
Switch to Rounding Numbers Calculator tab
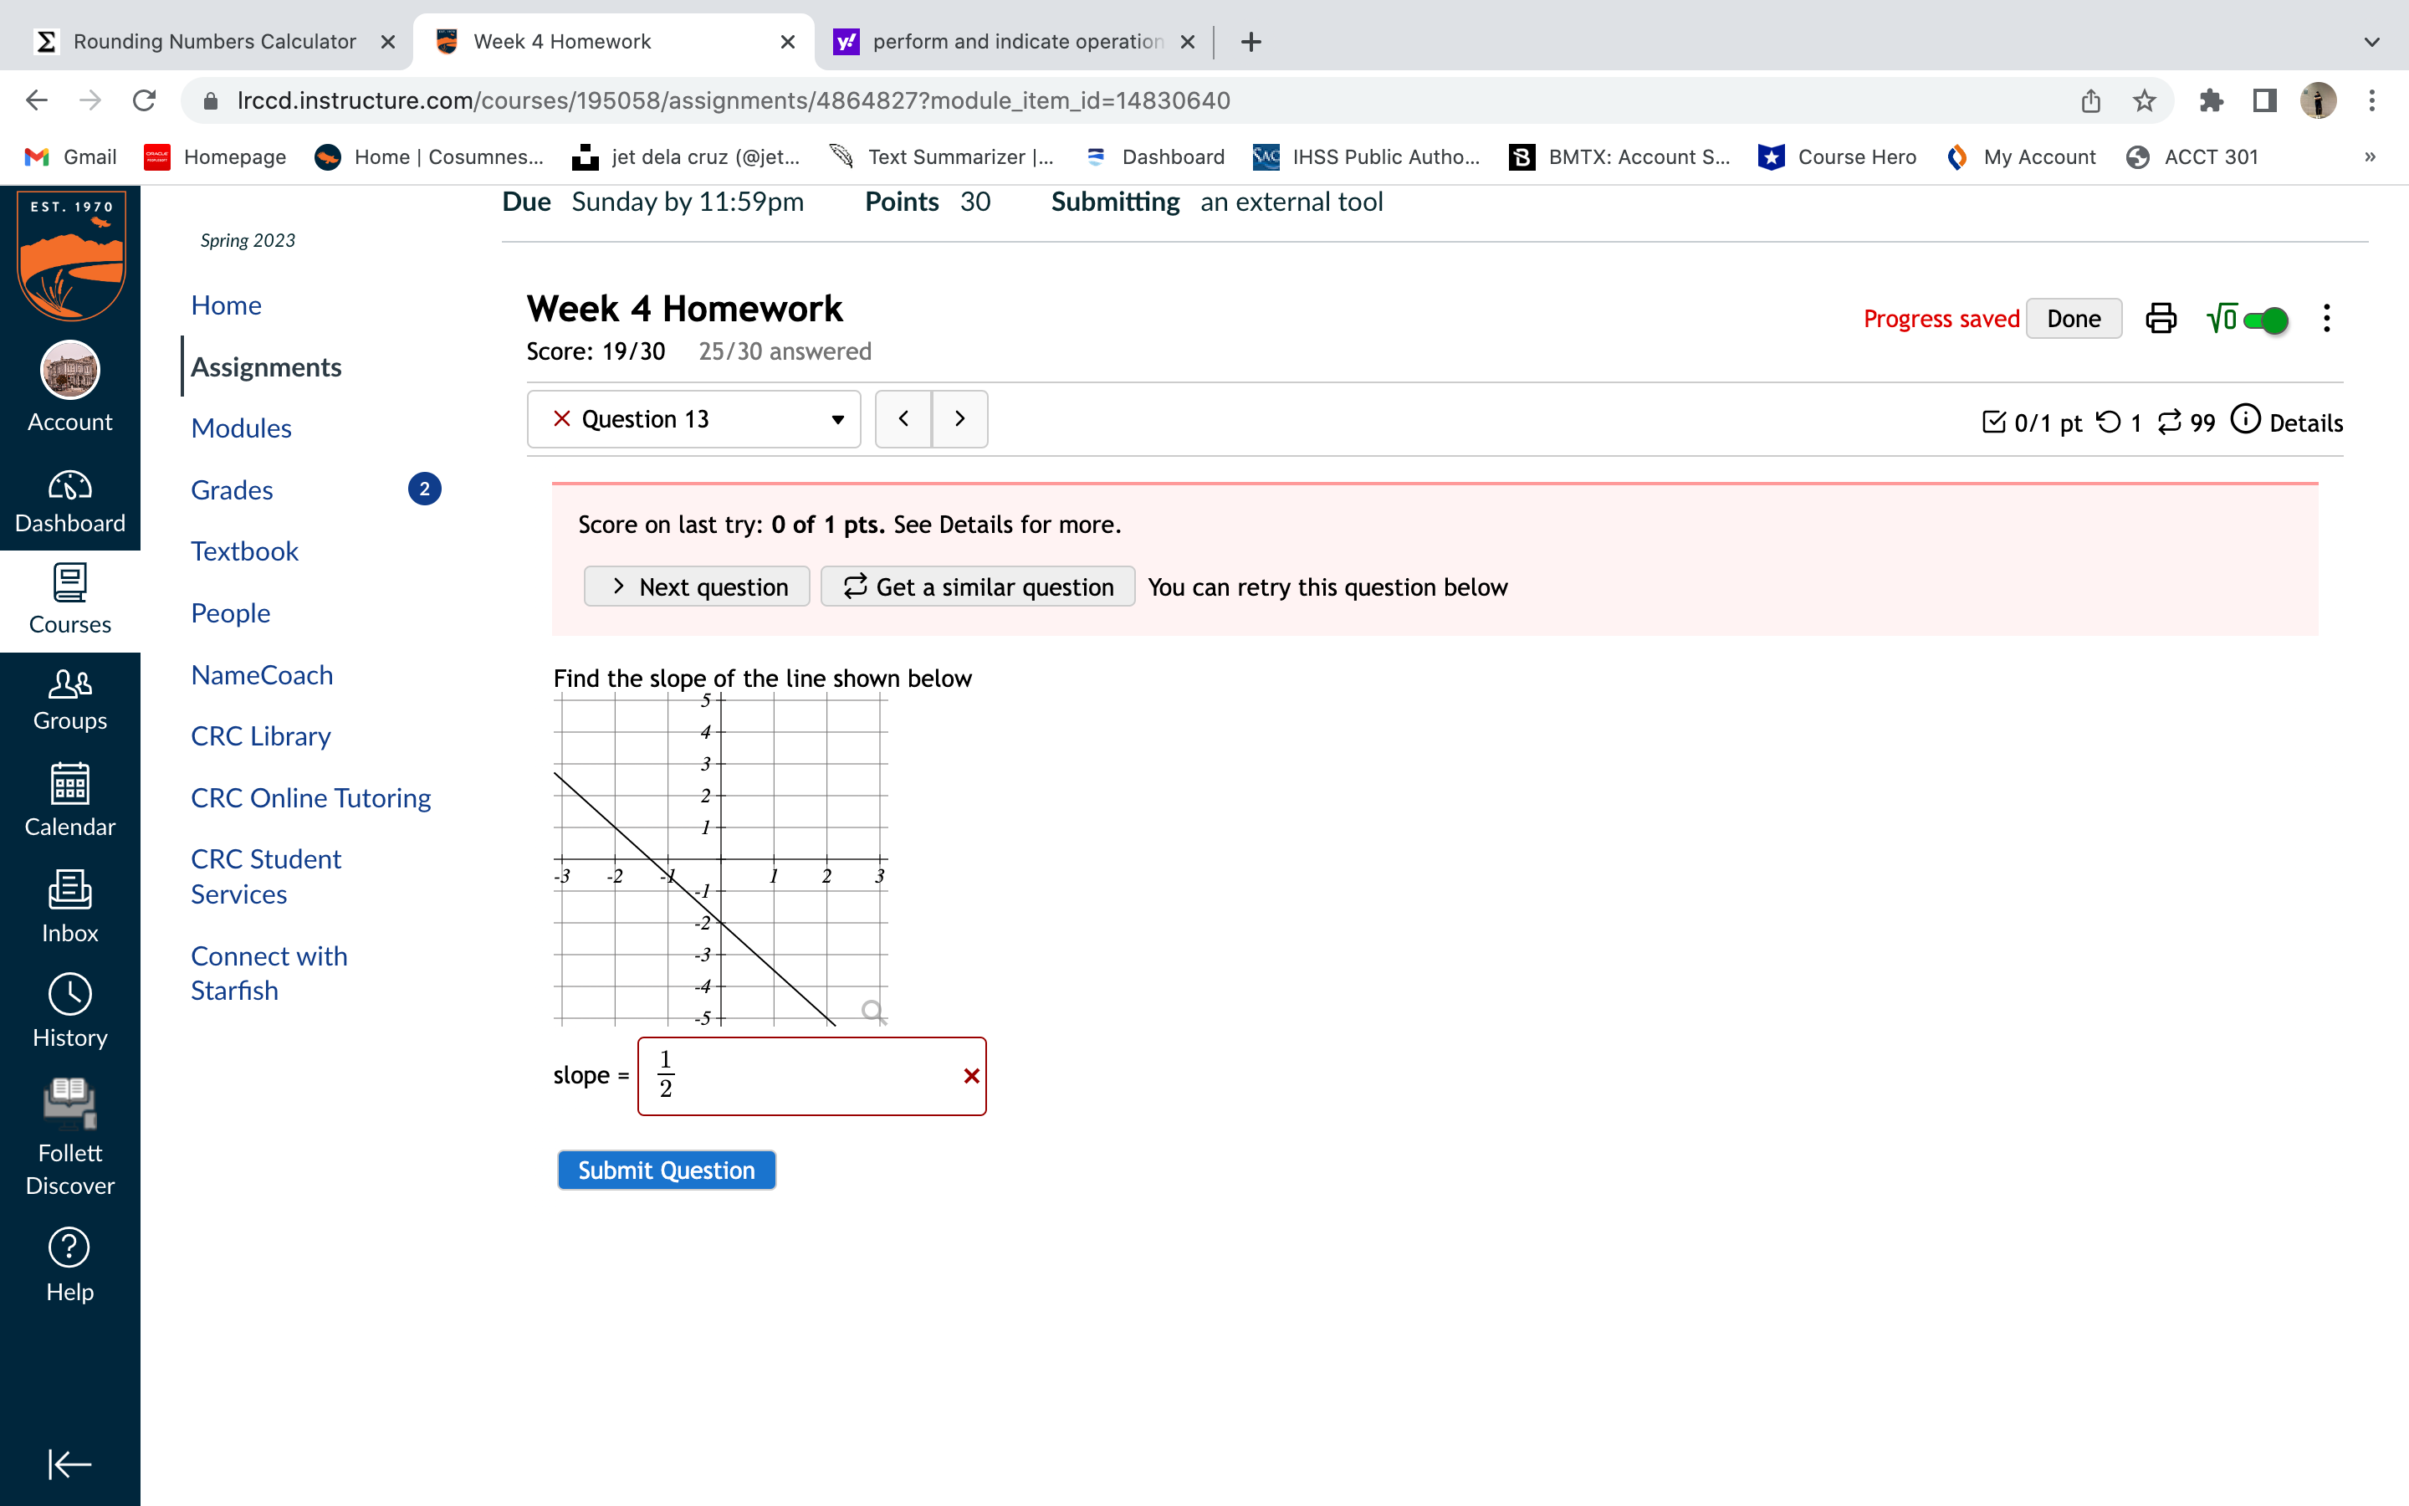[x=214, y=42]
